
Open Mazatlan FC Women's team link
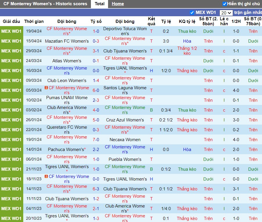click(x=67, y=41)
